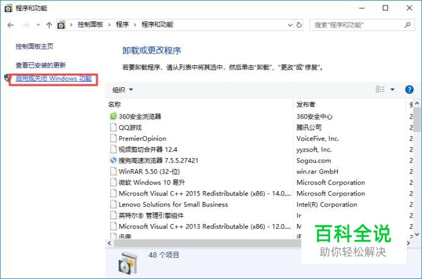Click publisher Intel(R) Corporation cell
This screenshot has height=279, width=422.
pos(327,205)
